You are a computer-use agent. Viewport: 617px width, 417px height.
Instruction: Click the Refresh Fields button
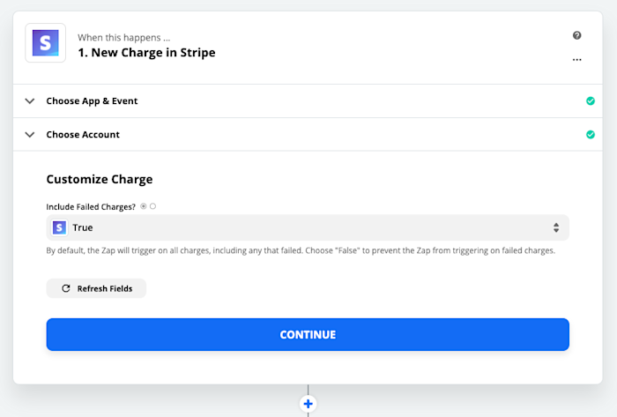(96, 288)
